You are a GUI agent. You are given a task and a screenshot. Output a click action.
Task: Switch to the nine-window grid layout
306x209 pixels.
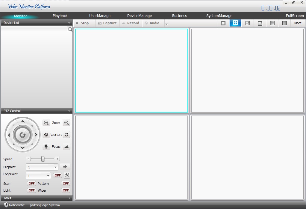[x=272, y=23]
